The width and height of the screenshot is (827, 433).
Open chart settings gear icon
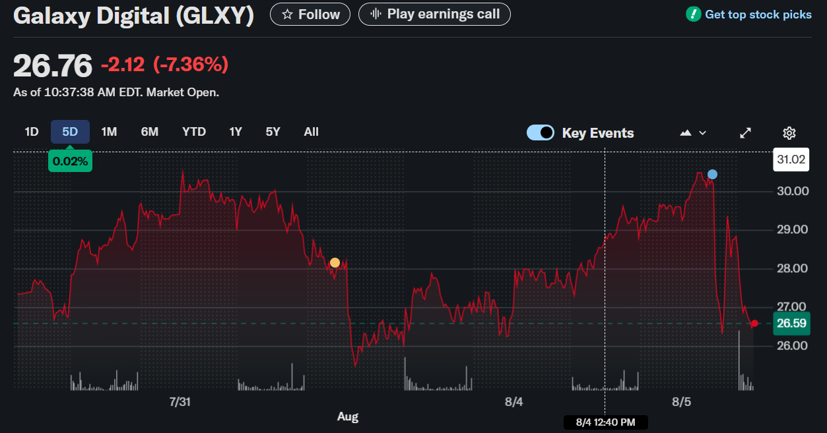(x=789, y=133)
